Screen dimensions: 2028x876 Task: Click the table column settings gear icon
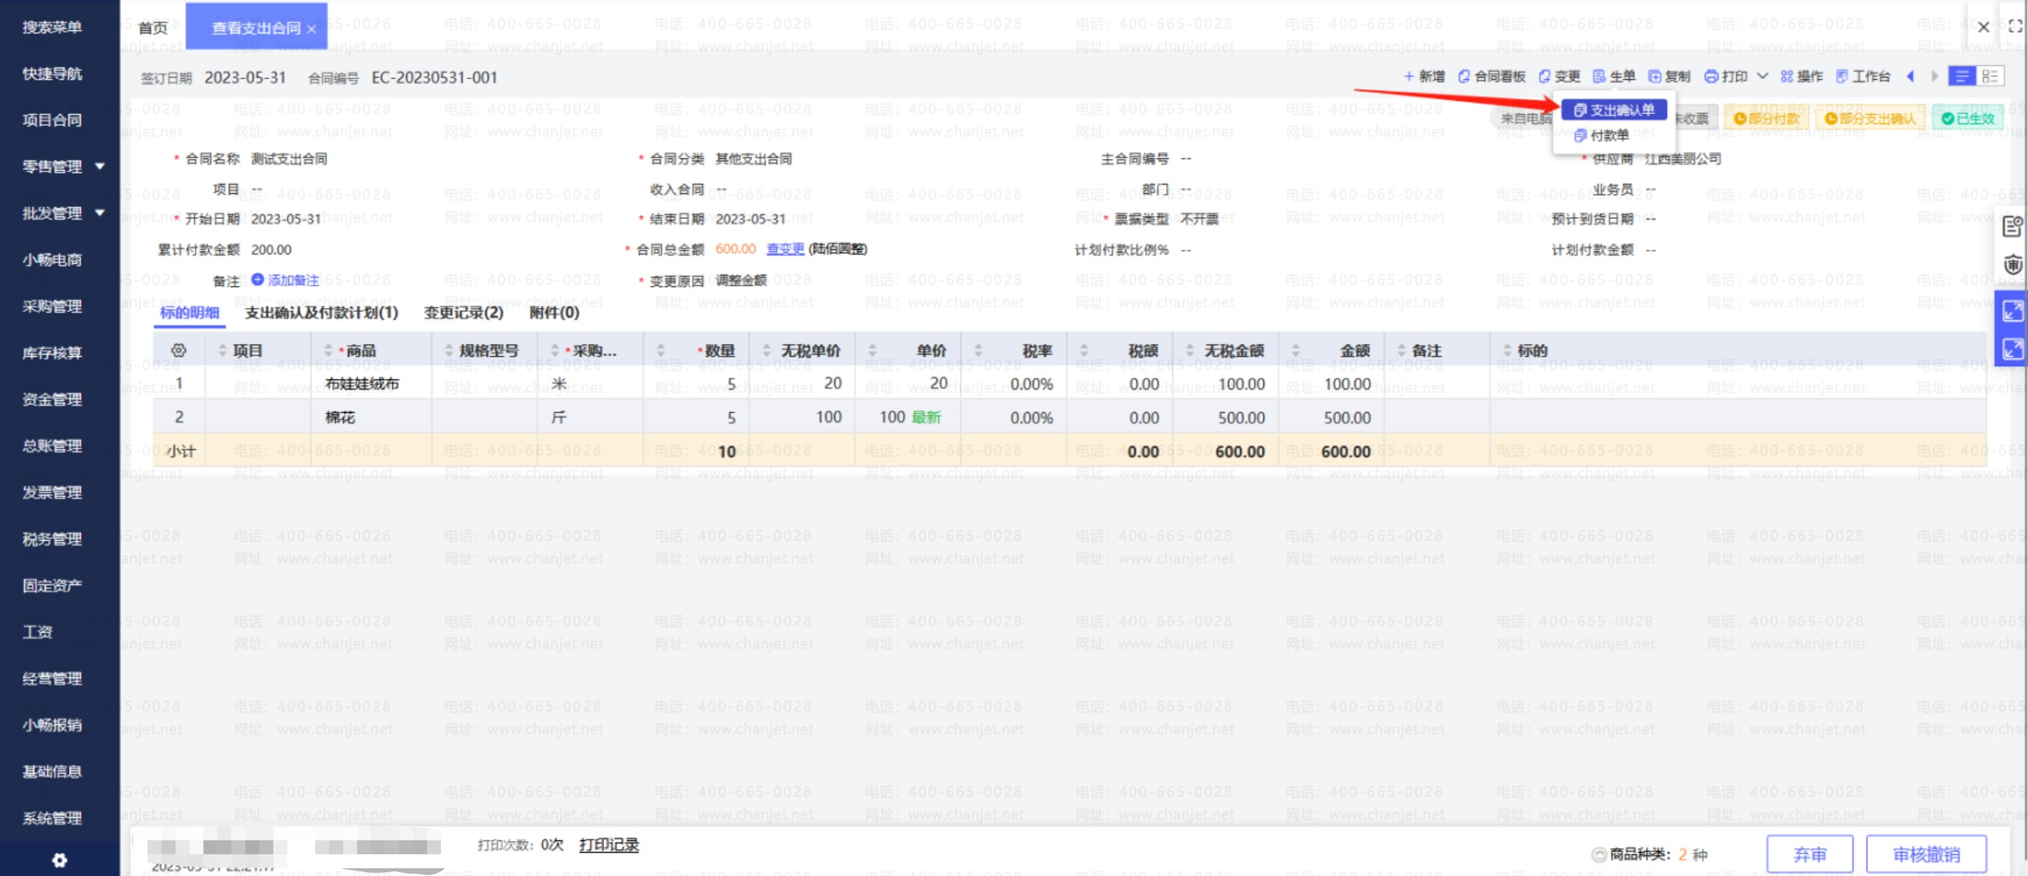point(179,350)
